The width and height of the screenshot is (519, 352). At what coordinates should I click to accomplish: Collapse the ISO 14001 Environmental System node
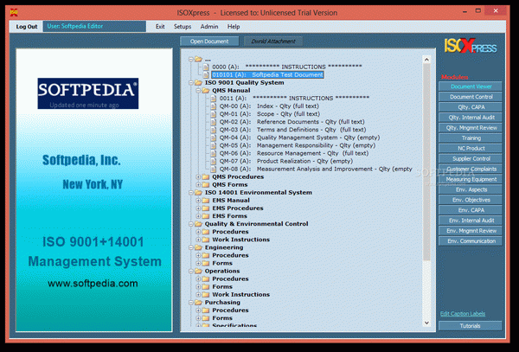(x=191, y=193)
